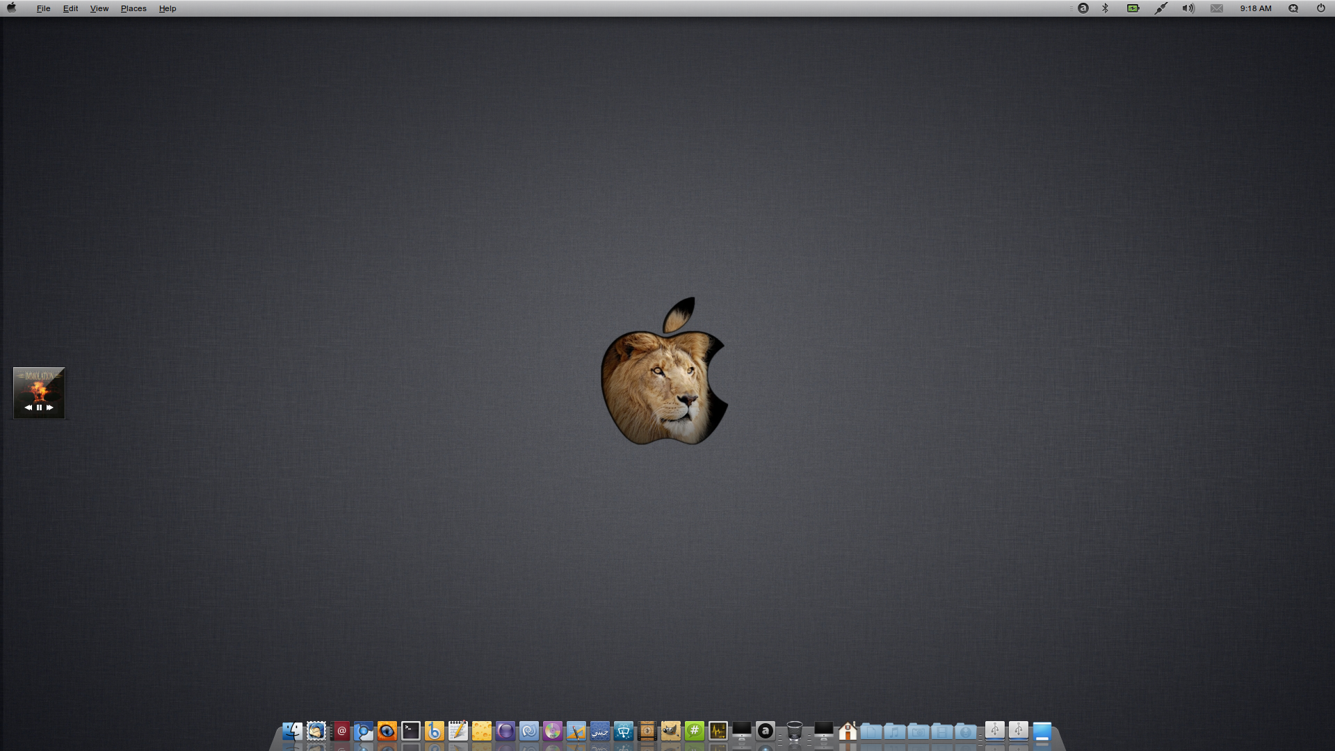Image resolution: width=1335 pixels, height=751 pixels.
Task: Open Banshee music player in dock
Action: tap(435, 732)
